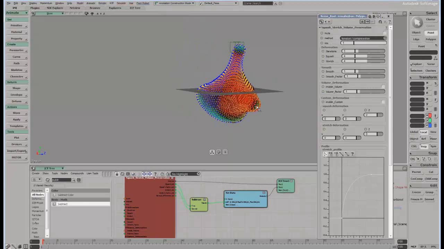Screen dimensions: 444x249
Task: Switch to the Plugins tab
Action: pyautogui.click(x=35, y=8)
